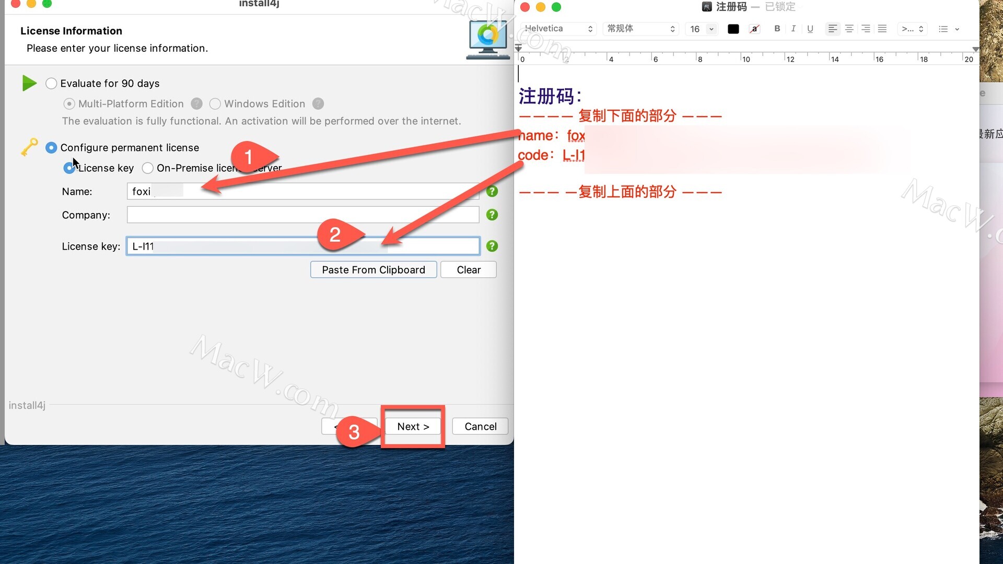The image size is (1003, 564).
Task: Toggle italic formatting in TextEdit
Action: pyautogui.click(x=794, y=29)
